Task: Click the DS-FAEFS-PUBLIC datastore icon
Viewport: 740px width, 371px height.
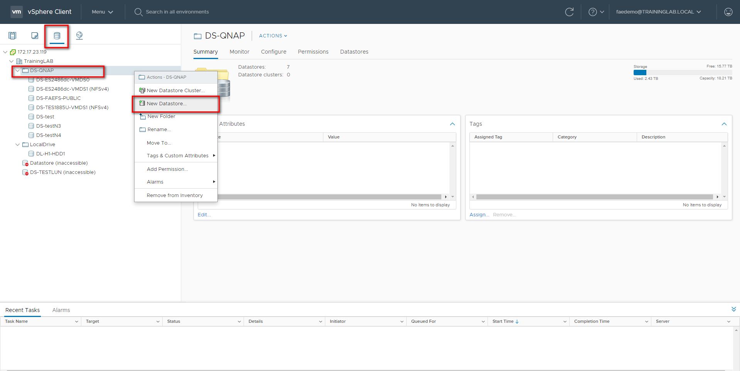Action: (31, 98)
